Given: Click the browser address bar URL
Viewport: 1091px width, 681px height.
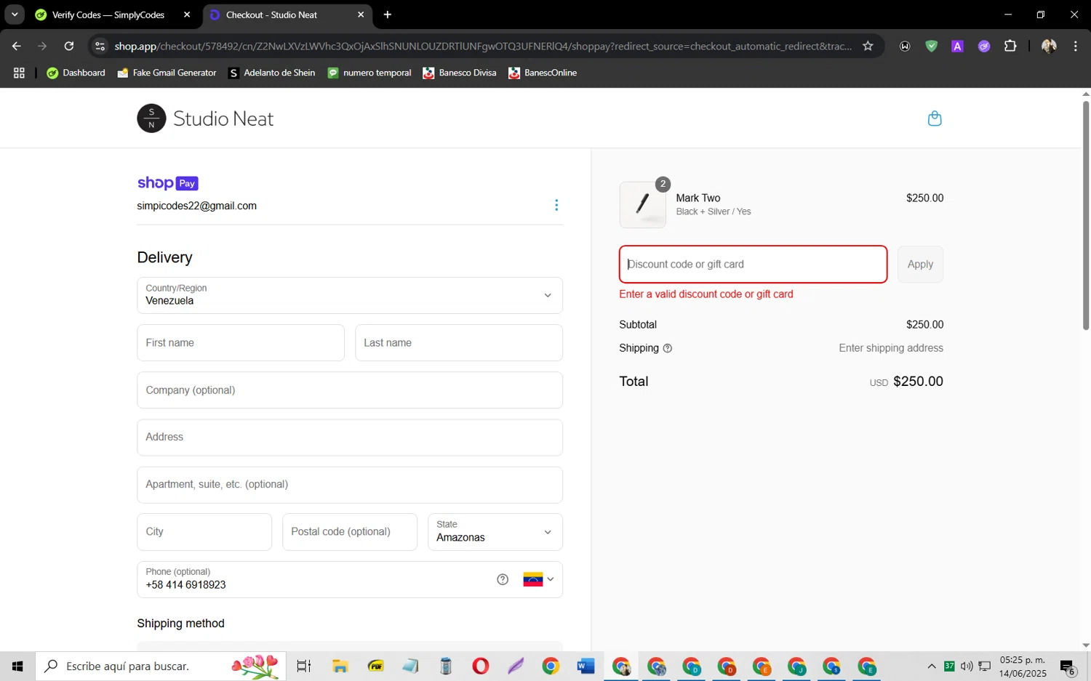Looking at the screenshot, I should 483,46.
